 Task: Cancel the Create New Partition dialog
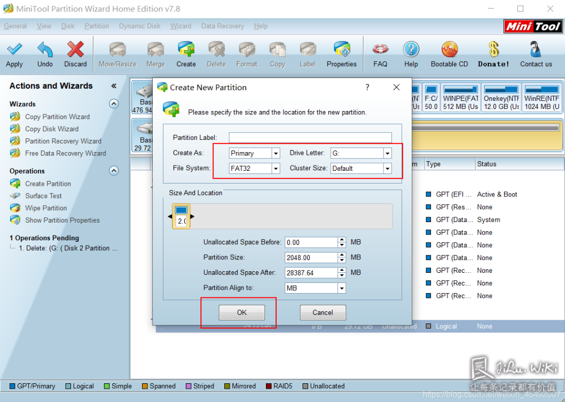click(x=323, y=312)
